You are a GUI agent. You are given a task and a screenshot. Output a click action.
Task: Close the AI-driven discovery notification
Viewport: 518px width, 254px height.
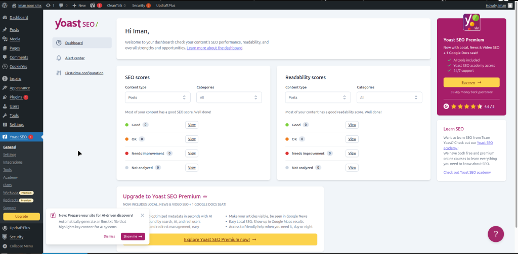[x=142, y=215]
